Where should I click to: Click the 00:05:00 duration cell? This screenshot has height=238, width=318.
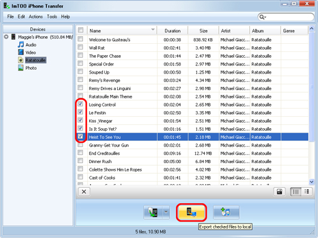click(172, 161)
